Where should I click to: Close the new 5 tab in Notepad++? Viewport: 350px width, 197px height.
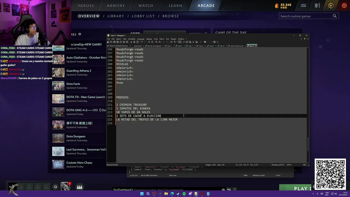tap(256, 46)
